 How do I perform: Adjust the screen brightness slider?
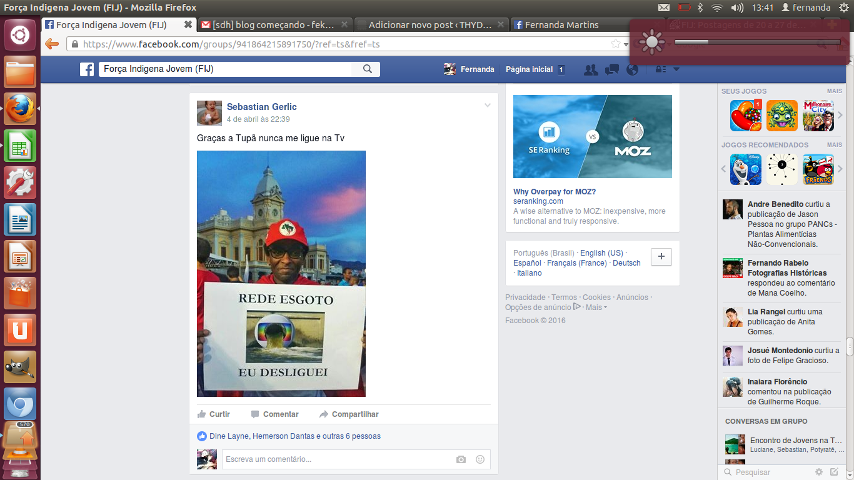click(758, 42)
